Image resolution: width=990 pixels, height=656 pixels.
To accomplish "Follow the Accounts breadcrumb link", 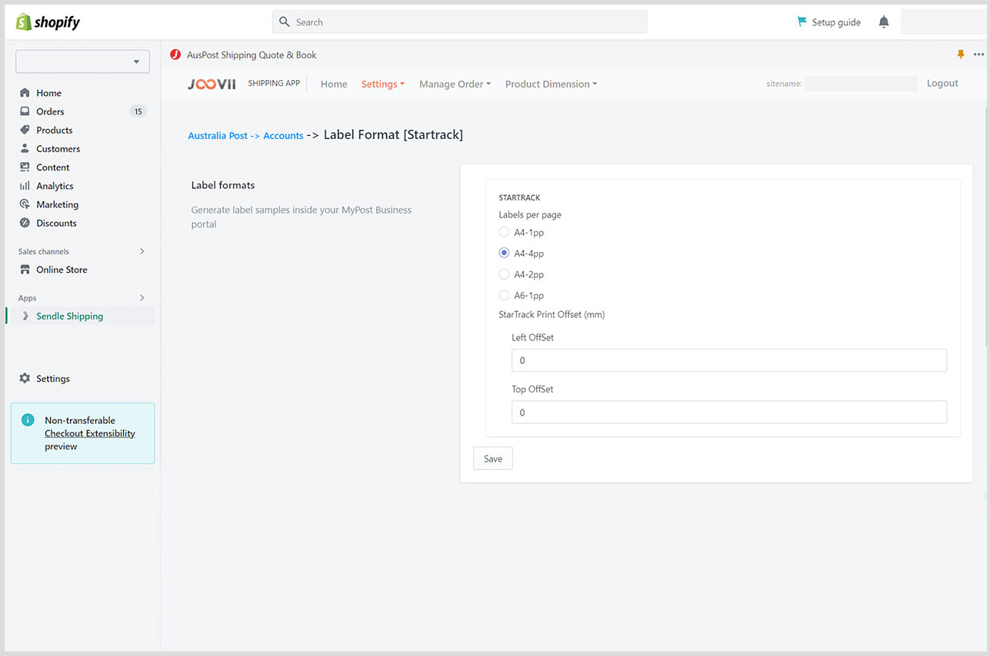I will (283, 136).
